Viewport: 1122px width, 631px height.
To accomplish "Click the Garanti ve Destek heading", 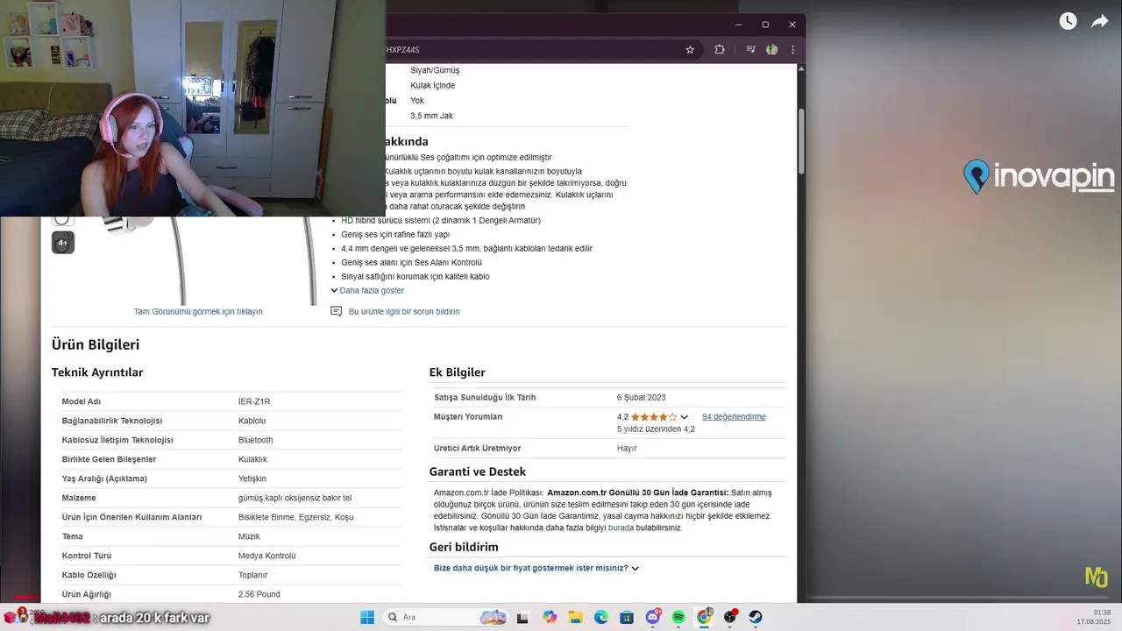I will tap(478, 471).
